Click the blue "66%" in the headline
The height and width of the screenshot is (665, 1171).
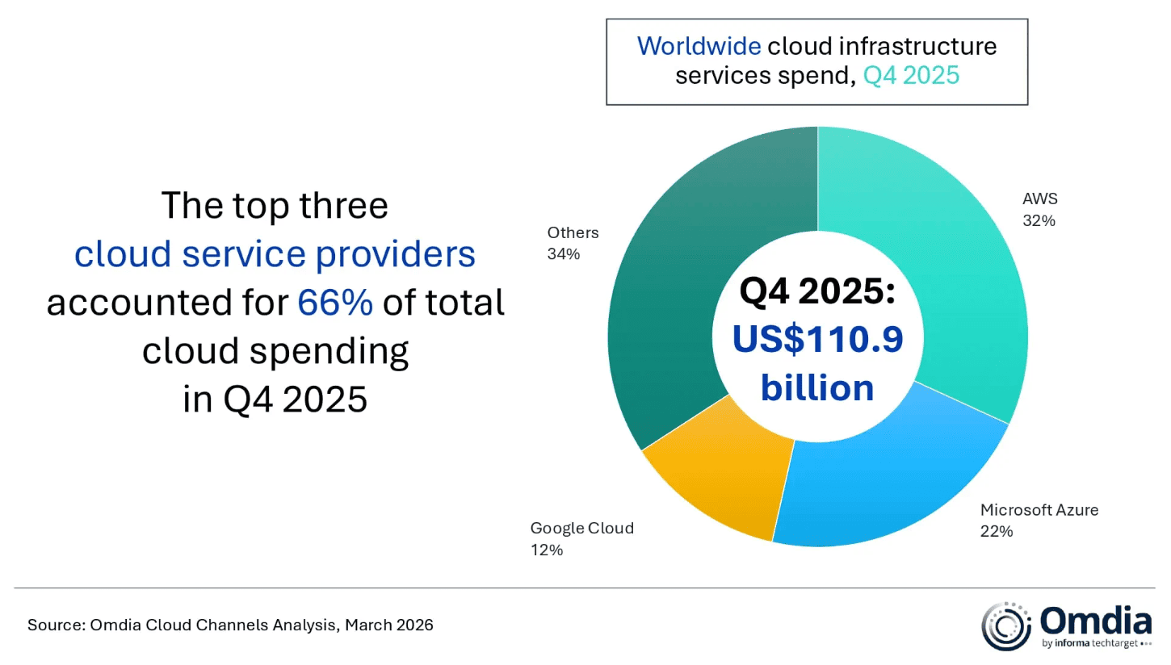click(x=335, y=303)
